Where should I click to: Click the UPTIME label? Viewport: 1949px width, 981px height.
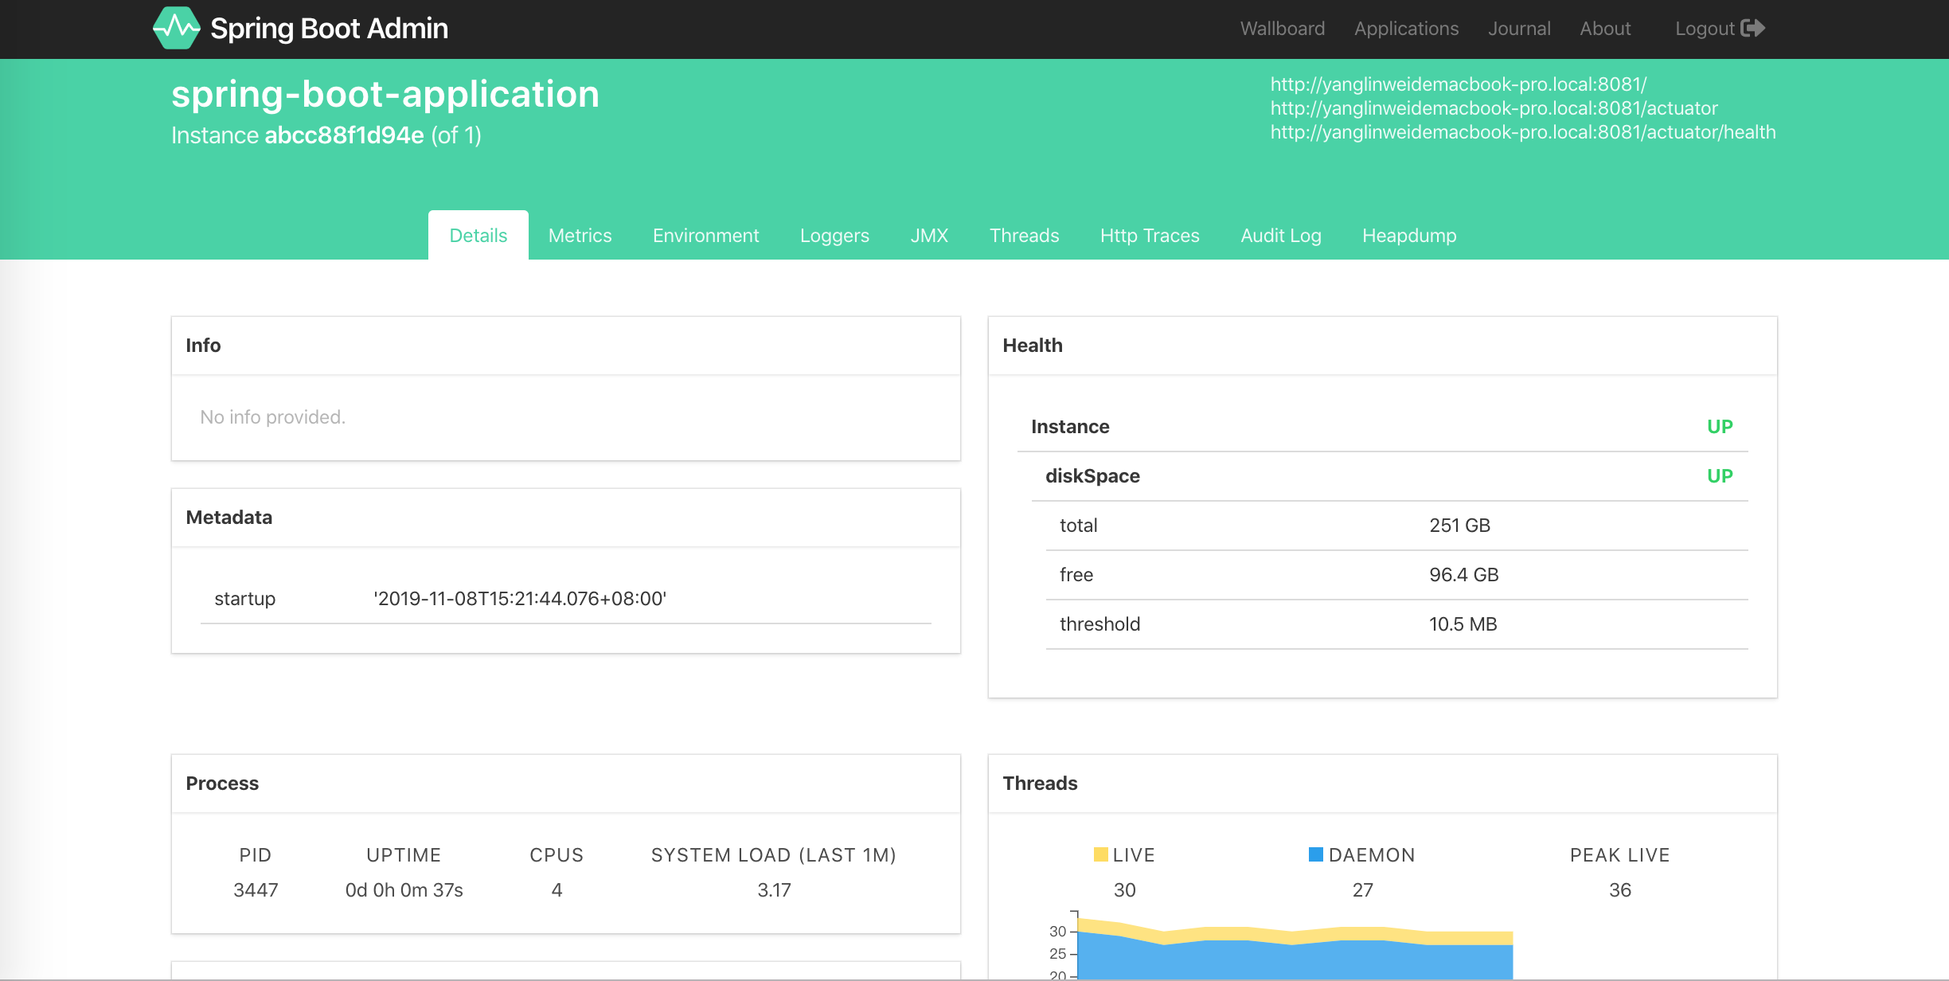click(404, 854)
